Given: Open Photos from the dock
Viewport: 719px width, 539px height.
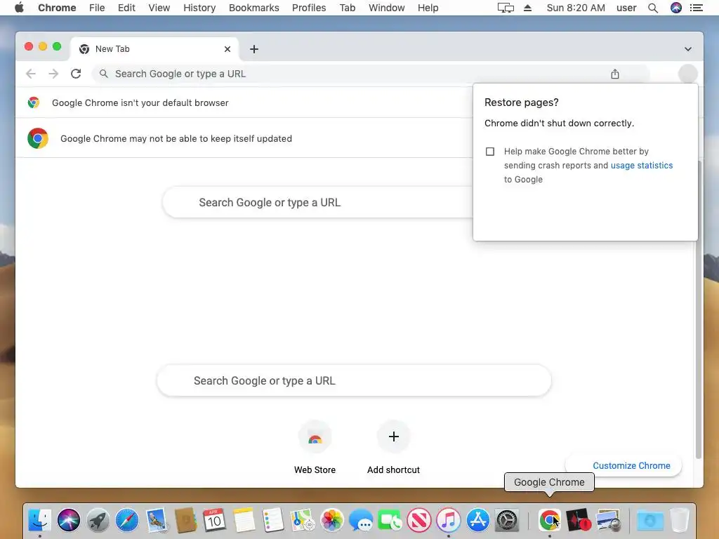Looking at the screenshot, I should coord(331,520).
